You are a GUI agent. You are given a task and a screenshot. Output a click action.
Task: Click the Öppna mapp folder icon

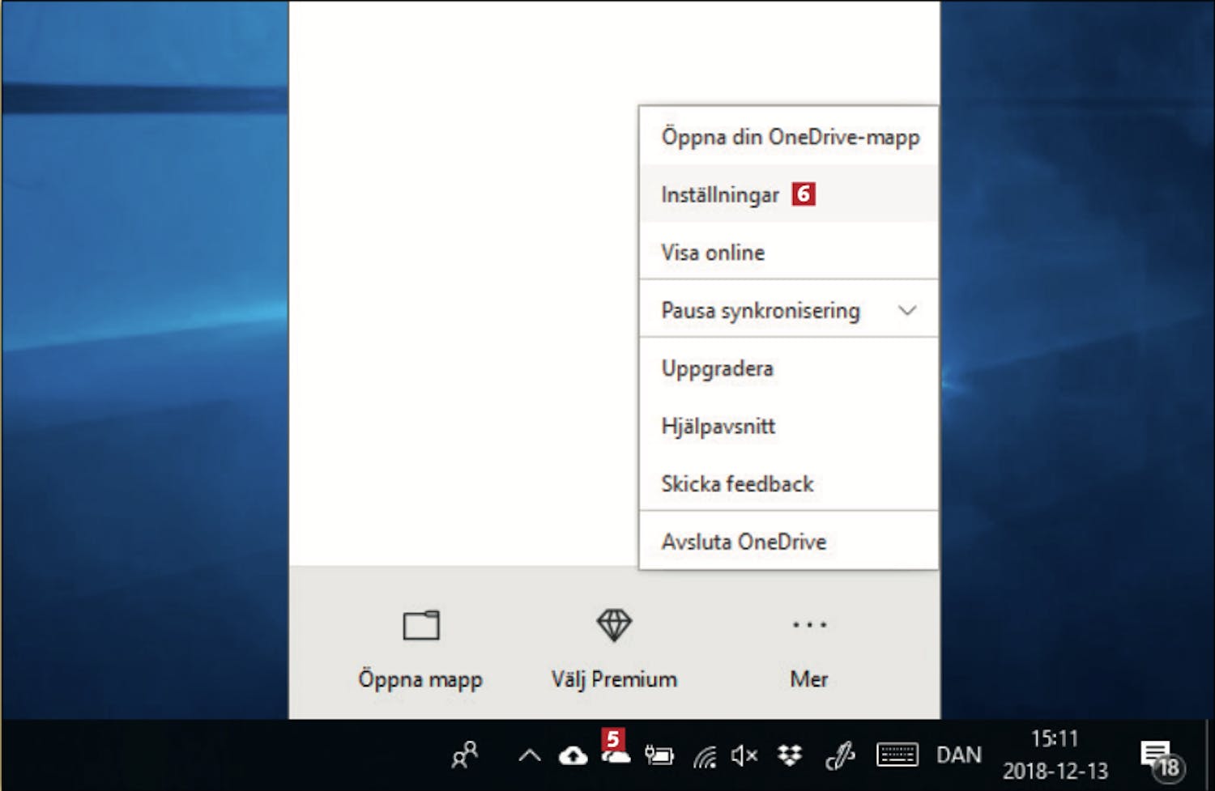421,625
